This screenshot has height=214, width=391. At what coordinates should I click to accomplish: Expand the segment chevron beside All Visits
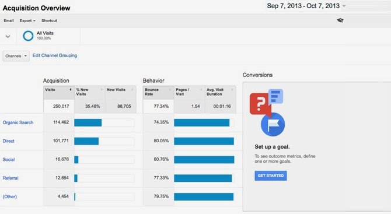8,36
